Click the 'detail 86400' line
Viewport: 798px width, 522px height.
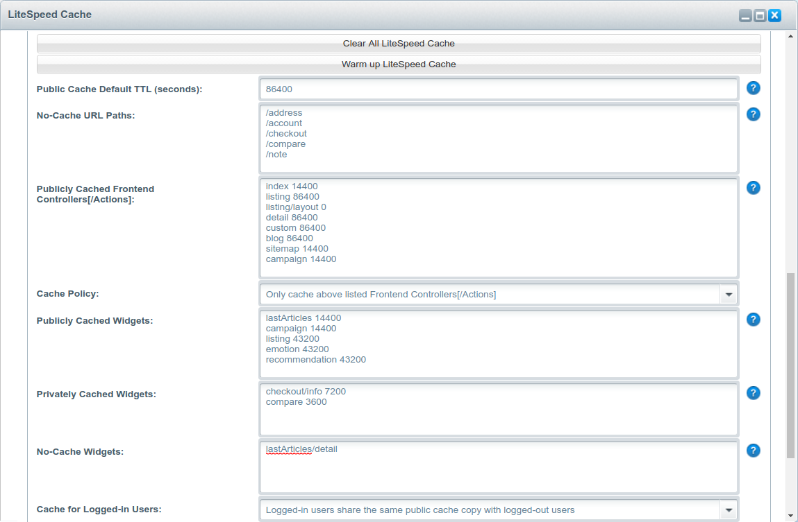[x=292, y=218]
